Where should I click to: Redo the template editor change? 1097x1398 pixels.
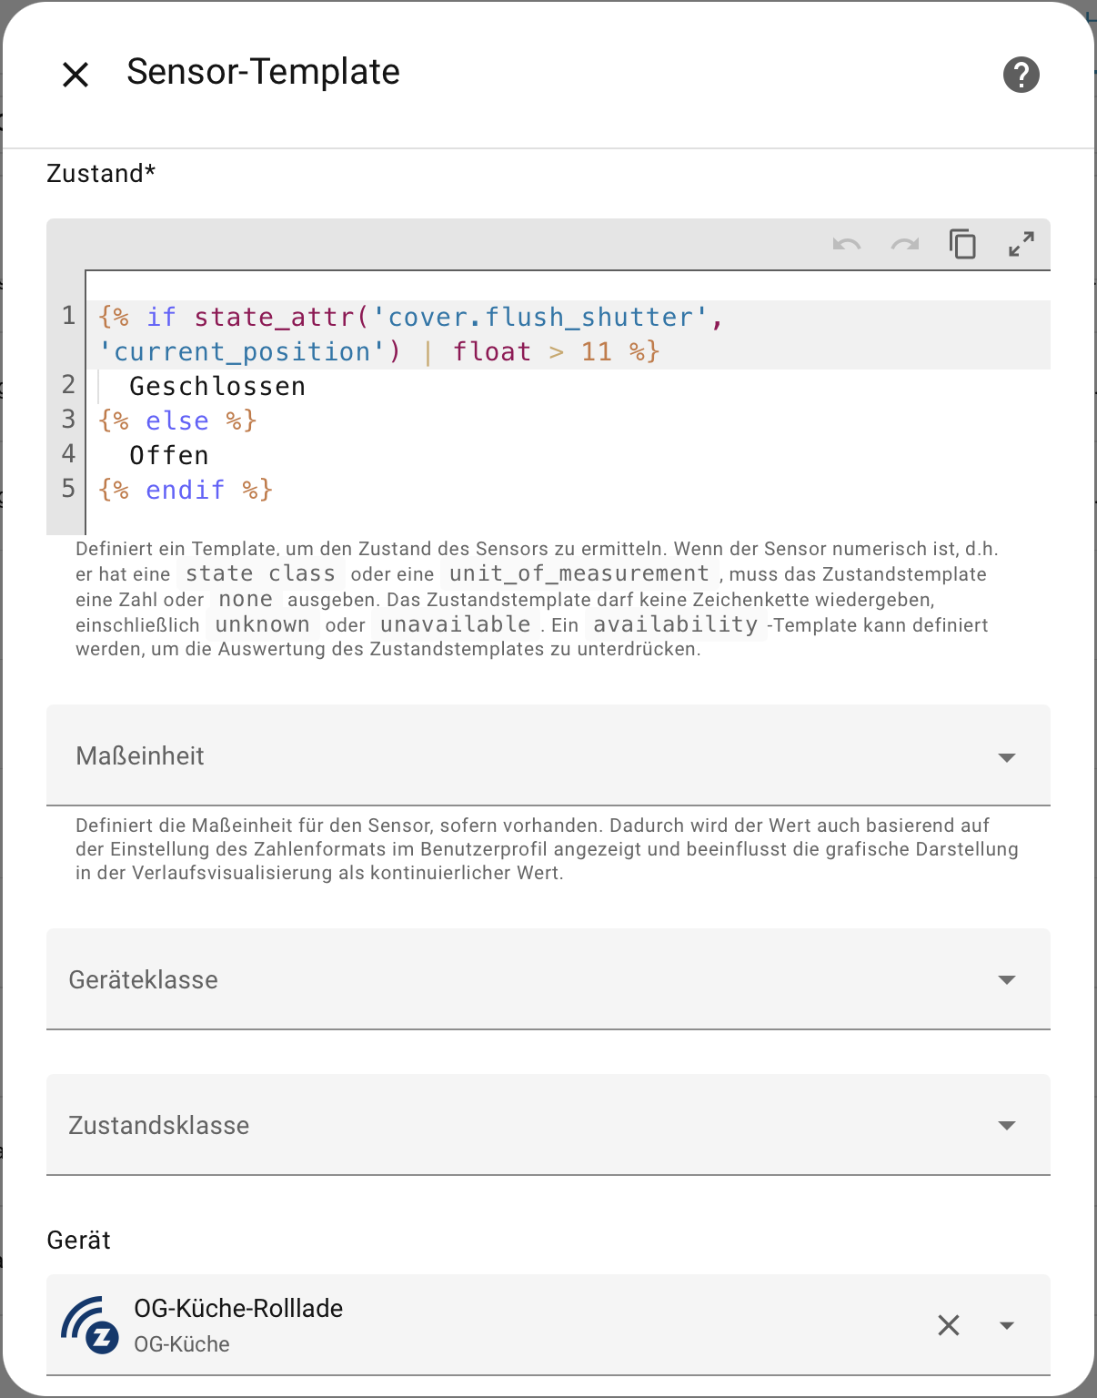905,245
